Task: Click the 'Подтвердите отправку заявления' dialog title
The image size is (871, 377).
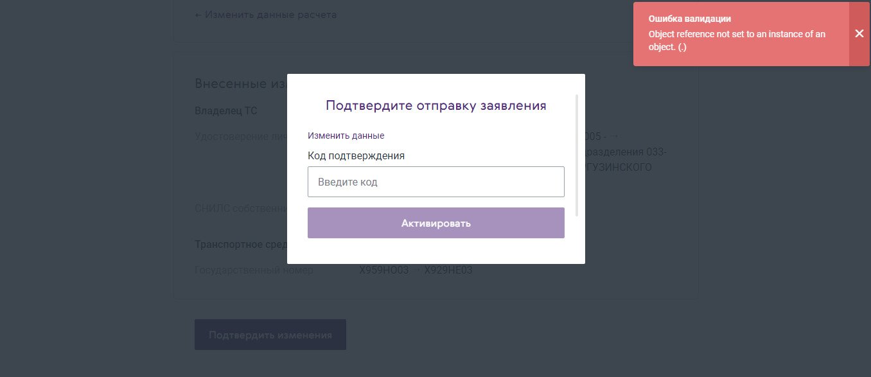Action: pyautogui.click(x=435, y=105)
